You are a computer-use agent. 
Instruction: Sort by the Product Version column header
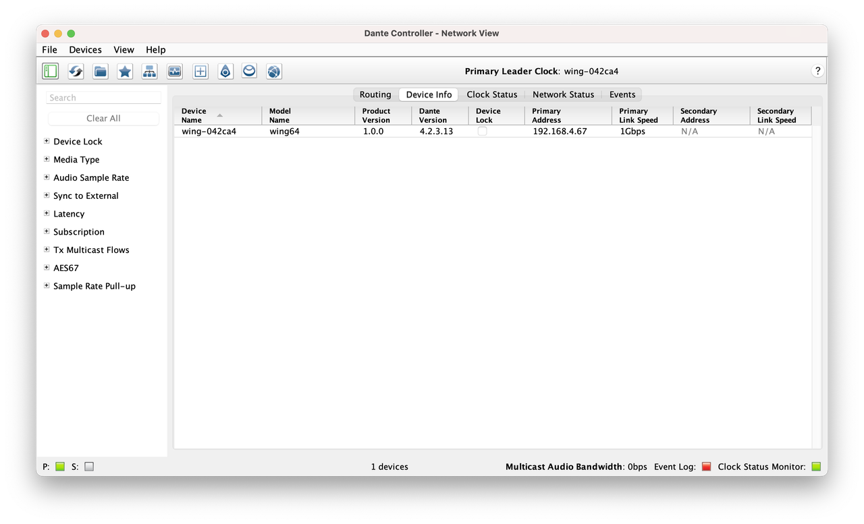pyautogui.click(x=383, y=115)
